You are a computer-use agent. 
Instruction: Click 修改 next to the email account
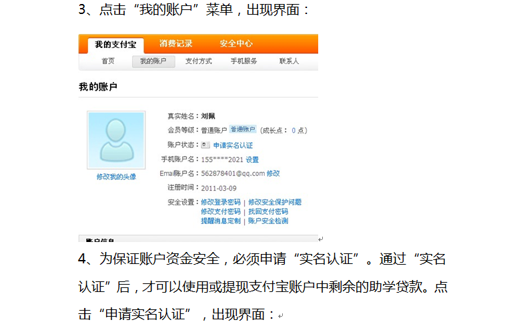pyautogui.click(x=273, y=173)
